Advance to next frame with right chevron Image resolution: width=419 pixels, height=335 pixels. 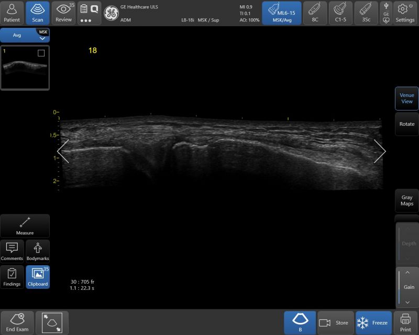380,152
